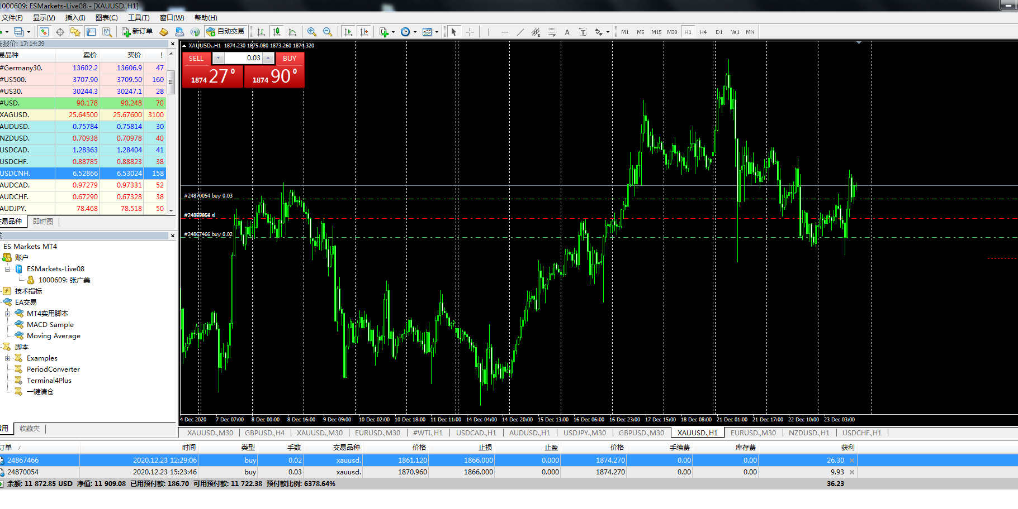Close order 24867466 with the x
Viewport: 1018px width, 509px height.
coord(852,460)
